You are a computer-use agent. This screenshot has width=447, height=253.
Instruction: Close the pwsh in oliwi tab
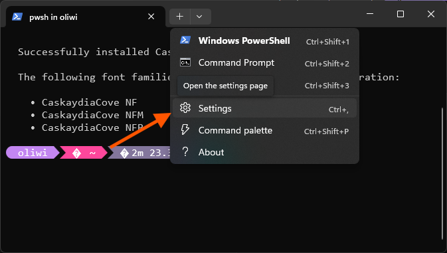pyautogui.click(x=151, y=17)
